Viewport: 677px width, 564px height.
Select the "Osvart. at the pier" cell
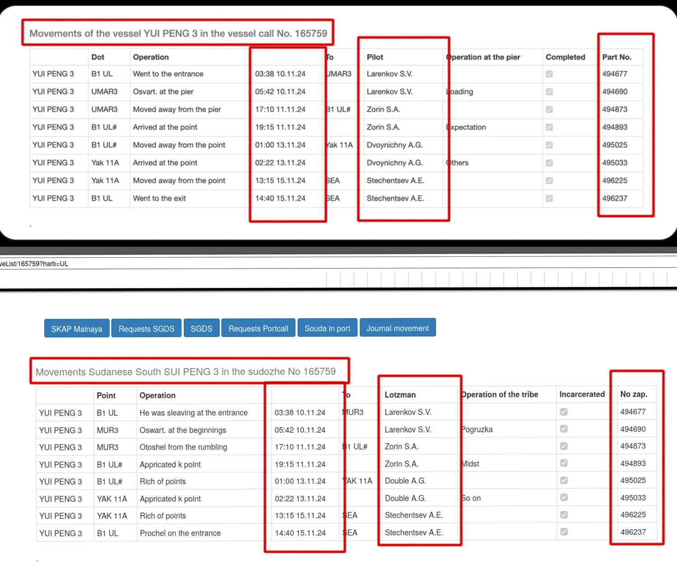click(163, 92)
